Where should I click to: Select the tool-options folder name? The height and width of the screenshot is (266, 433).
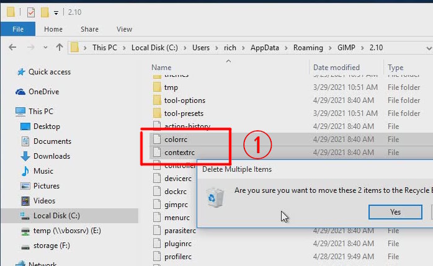pos(185,100)
